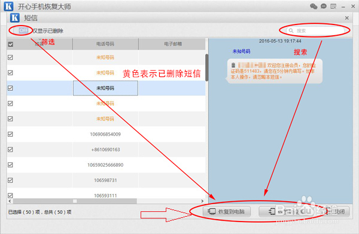The image size is (359, 234).
Task: Open the chat feedback bubble icon
Action: [323, 6]
